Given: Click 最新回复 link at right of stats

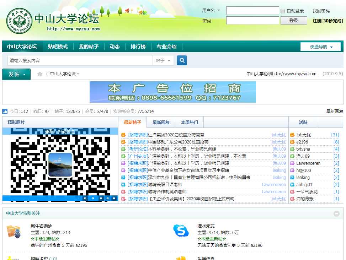Looking at the screenshot, I should pos(335,111).
